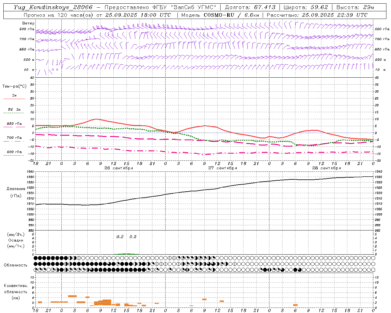The width and height of the screenshot is (391, 313).
Task: Select the elevation text Высота: 29м
Action: (355, 7)
